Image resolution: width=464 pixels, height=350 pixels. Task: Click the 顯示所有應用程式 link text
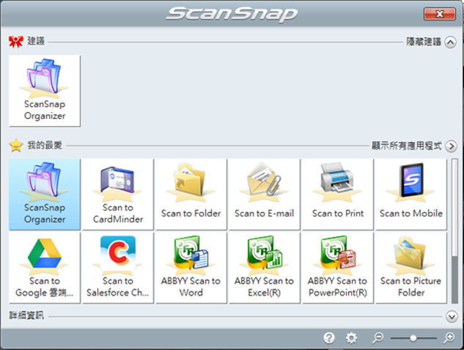tap(407, 146)
